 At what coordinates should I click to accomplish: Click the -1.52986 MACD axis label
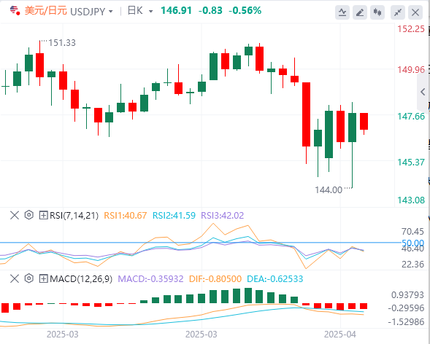[x=406, y=322]
